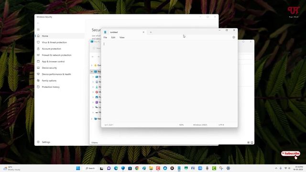306x172 pixels.
Task: Open the weather widget on the taskbar
Action: (11, 168)
